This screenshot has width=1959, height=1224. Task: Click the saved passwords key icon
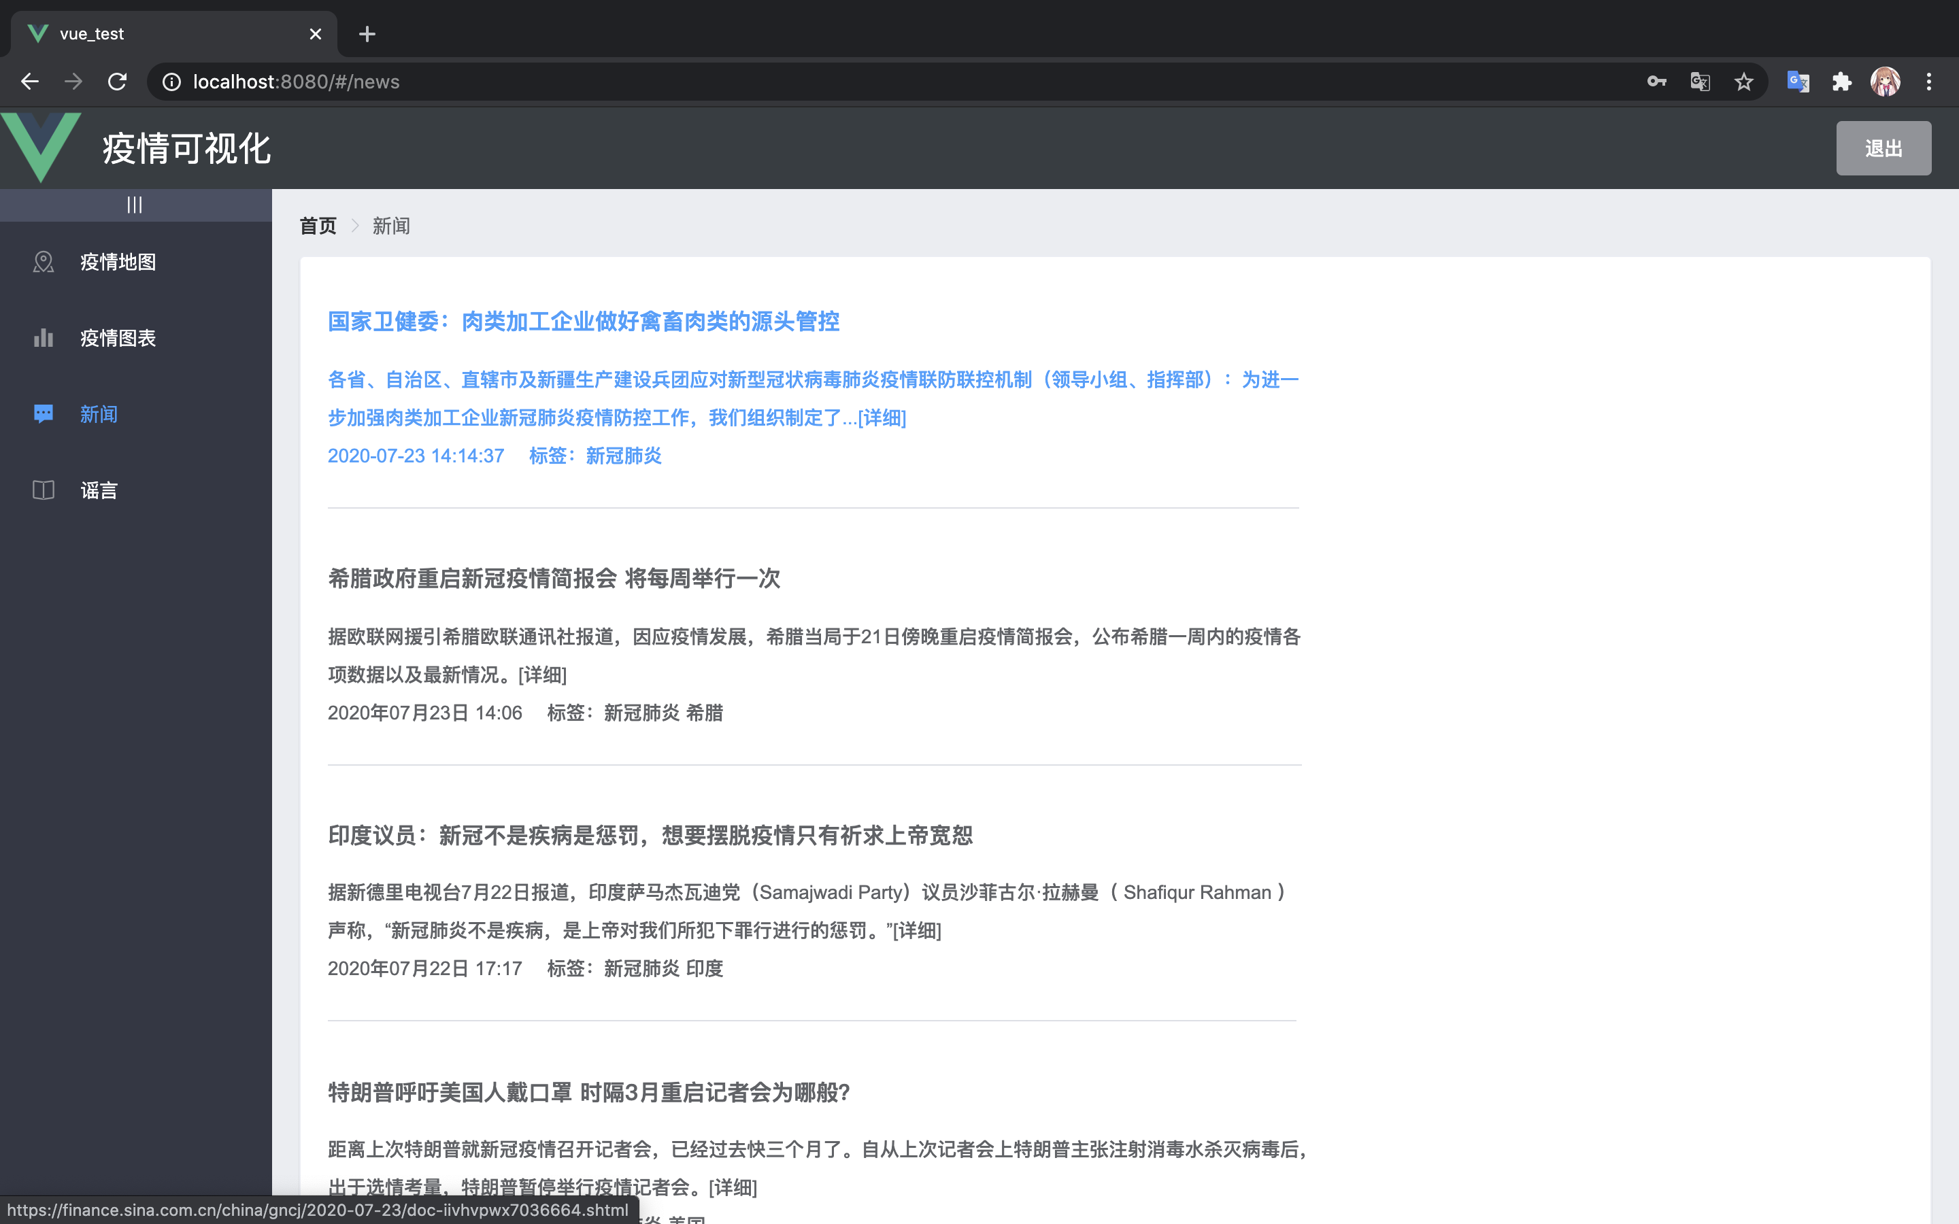pos(1656,82)
